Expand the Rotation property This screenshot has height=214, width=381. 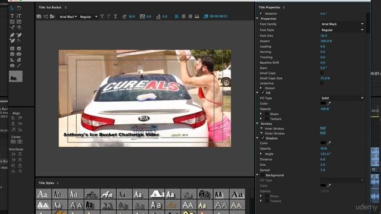(261, 14)
